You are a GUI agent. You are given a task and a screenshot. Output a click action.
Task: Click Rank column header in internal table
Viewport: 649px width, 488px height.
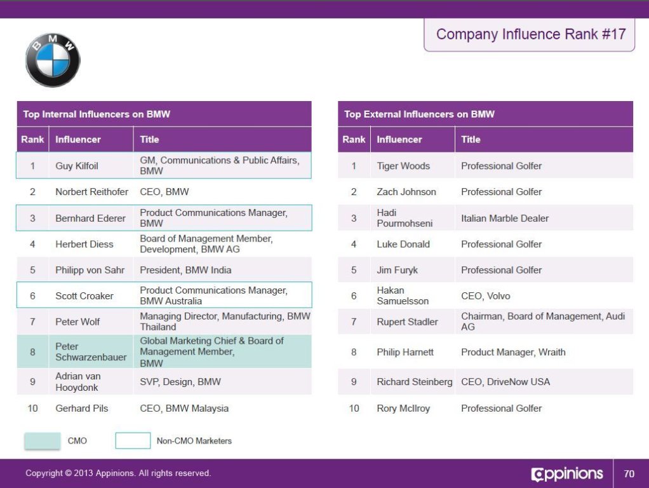tap(32, 140)
